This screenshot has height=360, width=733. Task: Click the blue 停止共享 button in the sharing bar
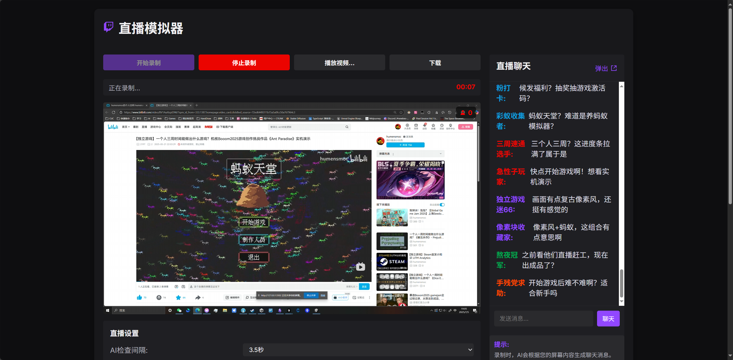311,295
